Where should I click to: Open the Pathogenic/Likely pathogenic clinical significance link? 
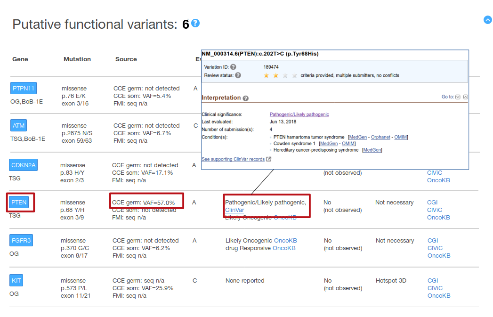coord(299,114)
